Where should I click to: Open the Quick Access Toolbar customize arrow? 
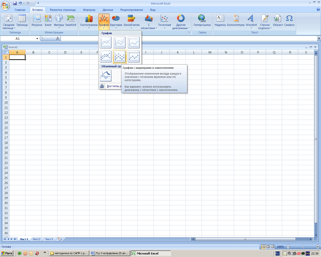[38, 3]
